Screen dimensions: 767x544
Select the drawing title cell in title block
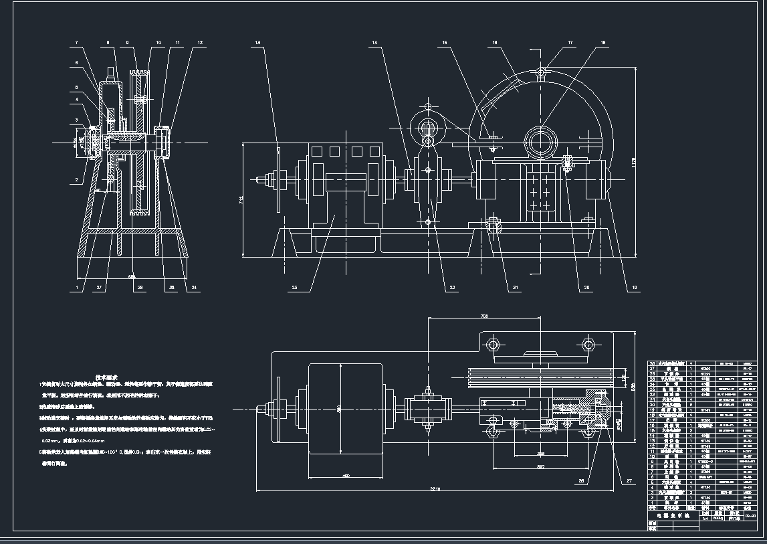pos(671,516)
